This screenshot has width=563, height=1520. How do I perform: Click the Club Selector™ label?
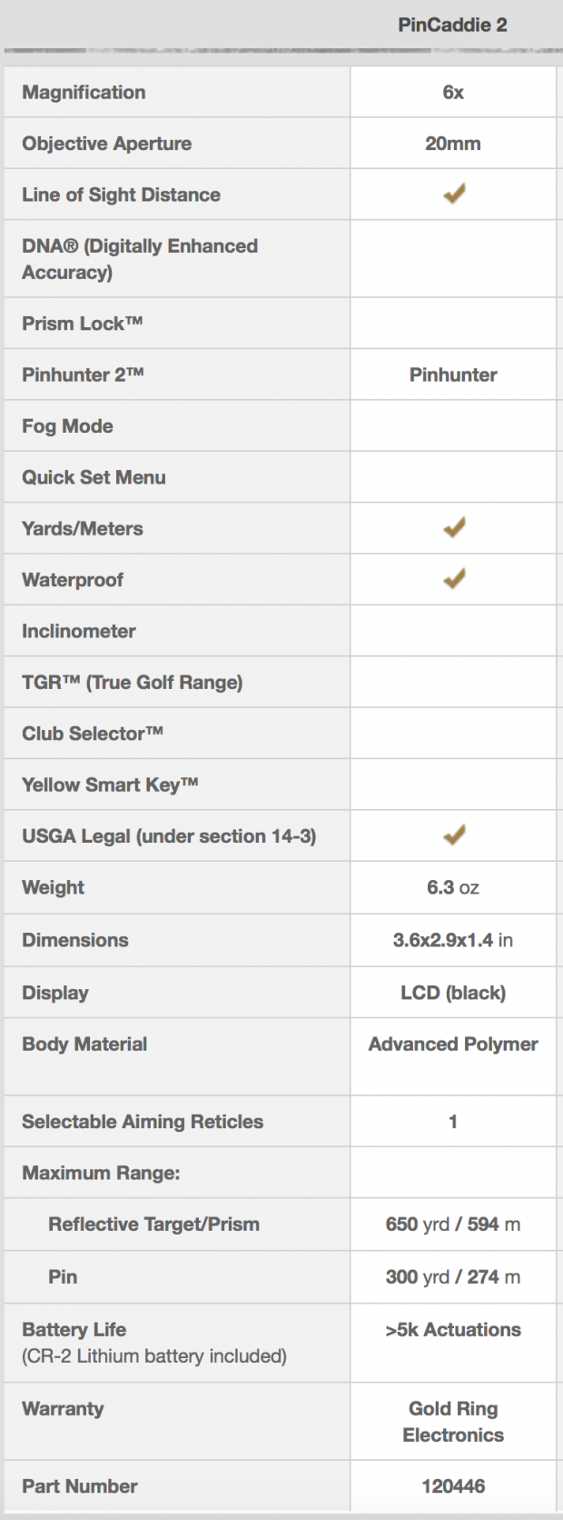[x=93, y=734]
